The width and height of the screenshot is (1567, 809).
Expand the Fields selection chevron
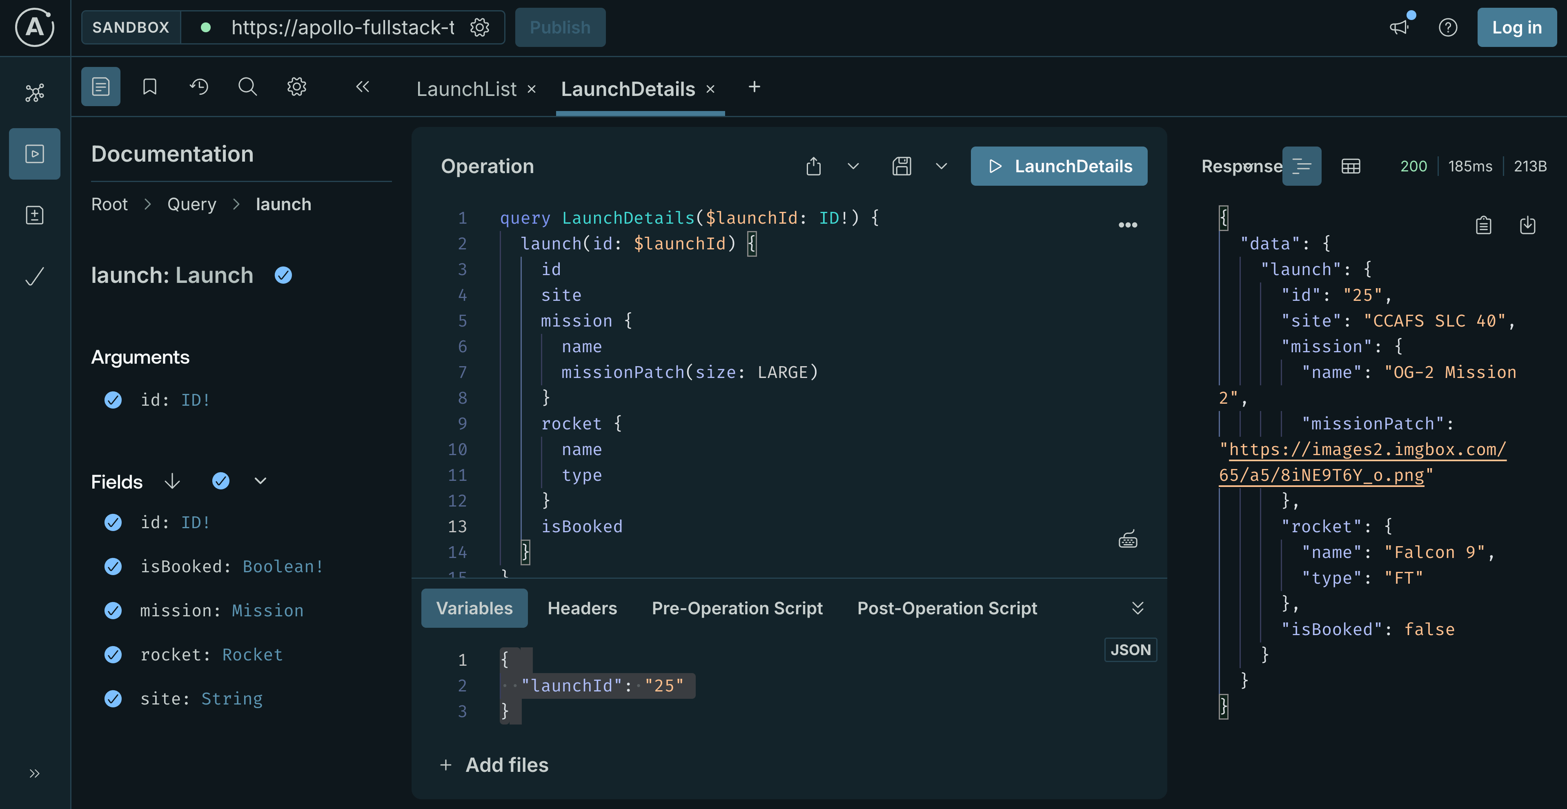point(260,480)
